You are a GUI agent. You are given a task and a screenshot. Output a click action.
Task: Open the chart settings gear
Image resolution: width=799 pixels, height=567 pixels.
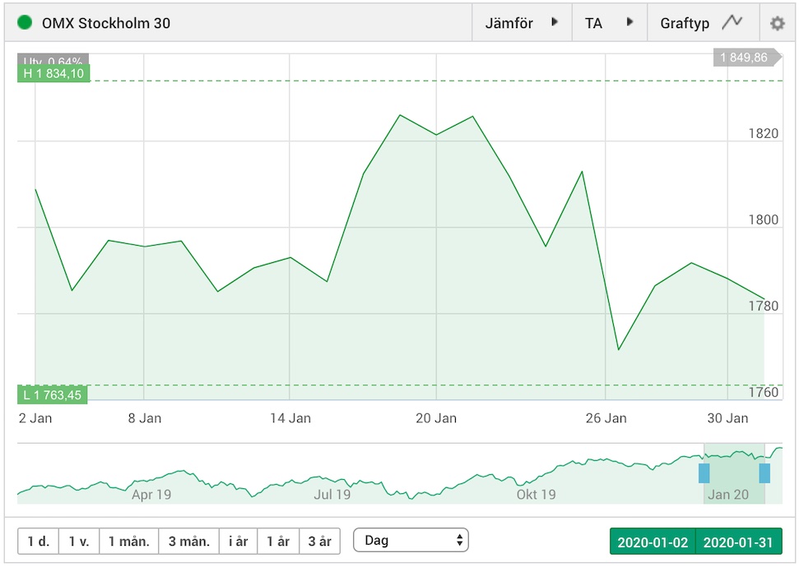coord(777,23)
